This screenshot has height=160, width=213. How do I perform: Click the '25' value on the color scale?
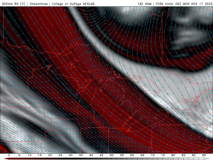(x=60, y=155)
